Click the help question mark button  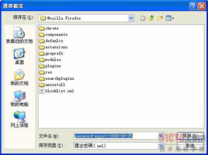(x=193, y=6)
